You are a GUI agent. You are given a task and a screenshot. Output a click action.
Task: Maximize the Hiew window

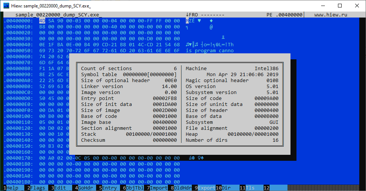click(x=340, y=6)
